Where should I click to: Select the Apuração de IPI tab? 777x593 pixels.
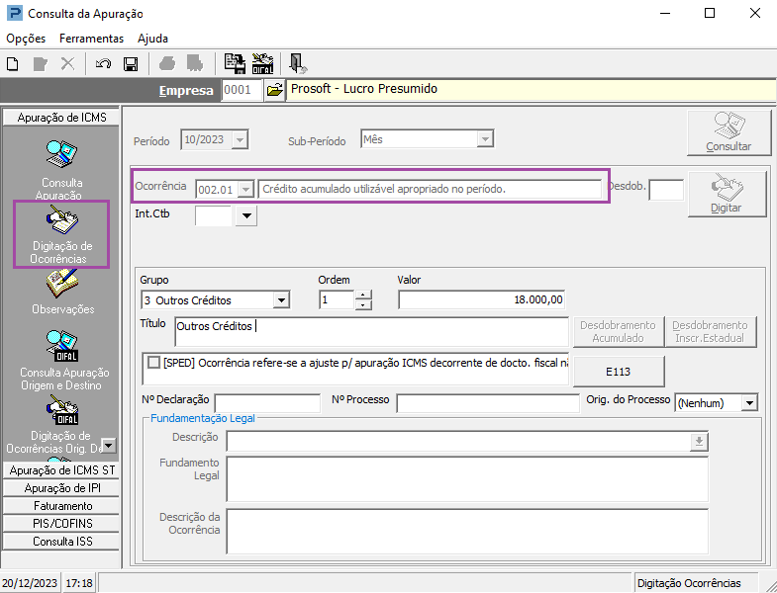(x=61, y=488)
